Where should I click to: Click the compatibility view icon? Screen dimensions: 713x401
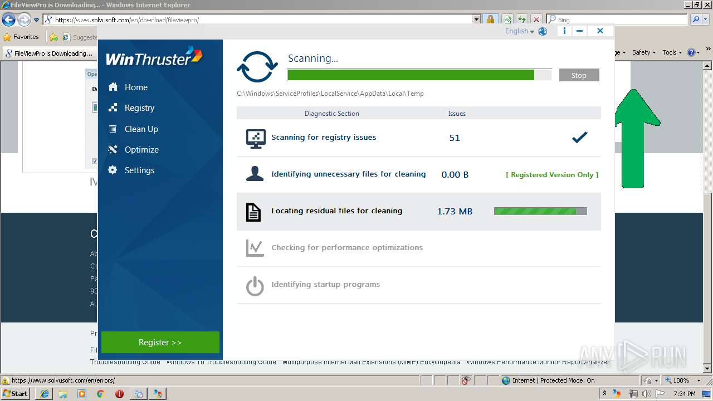507,19
